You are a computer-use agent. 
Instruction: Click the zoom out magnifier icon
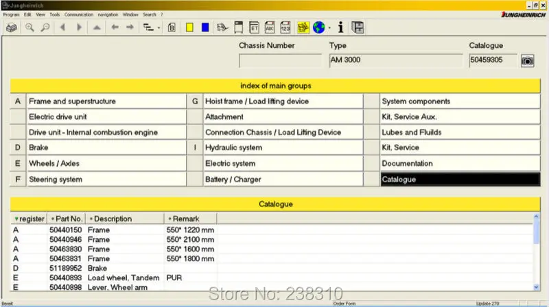(45, 27)
